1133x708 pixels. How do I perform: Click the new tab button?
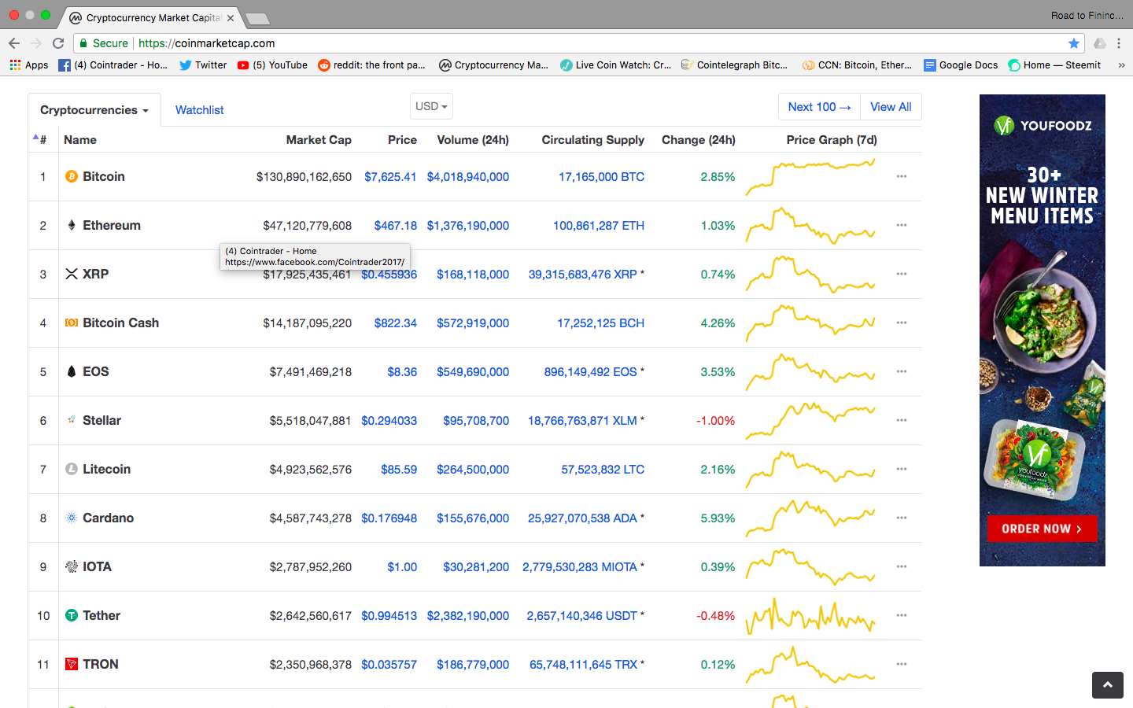click(257, 18)
